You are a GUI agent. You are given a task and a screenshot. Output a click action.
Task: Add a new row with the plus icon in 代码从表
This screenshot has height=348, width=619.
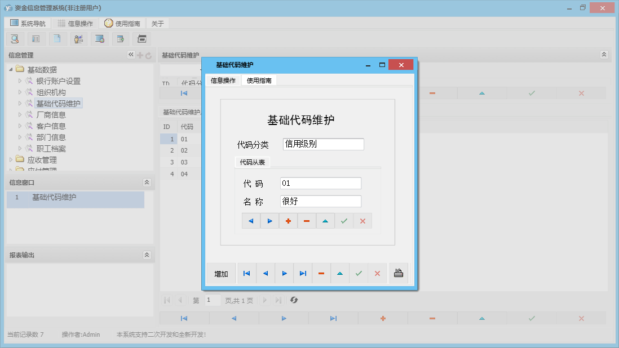(288, 221)
